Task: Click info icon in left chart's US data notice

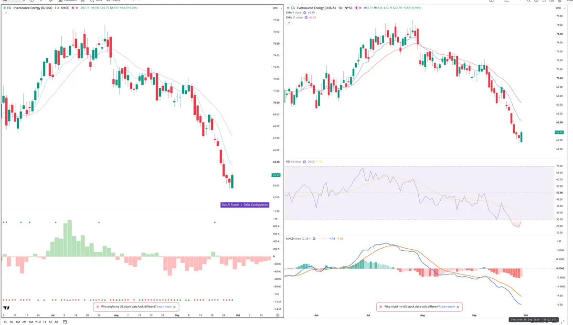Action: click(x=98, y=307)
